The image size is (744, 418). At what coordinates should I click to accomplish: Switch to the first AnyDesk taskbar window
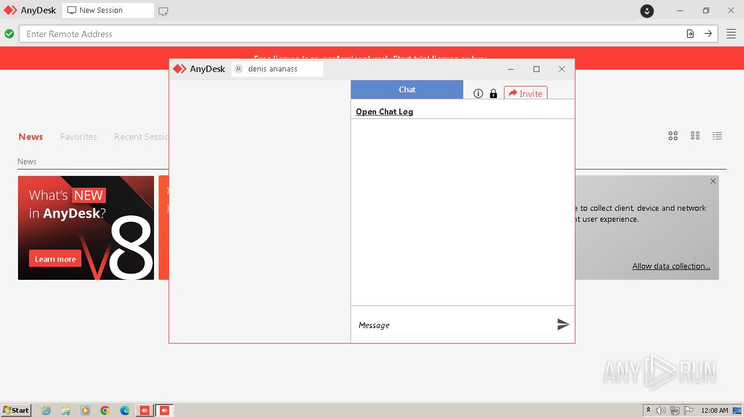[145, 410]
